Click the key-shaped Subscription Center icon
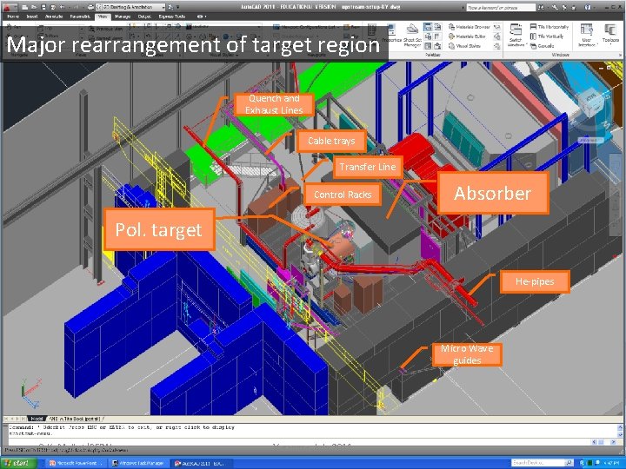626x469 pixels. (556, 7)
